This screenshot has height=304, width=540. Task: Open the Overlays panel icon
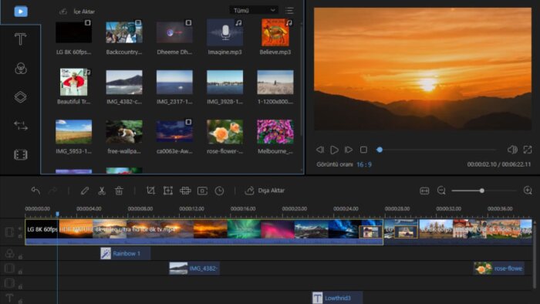tap(21, 97)
